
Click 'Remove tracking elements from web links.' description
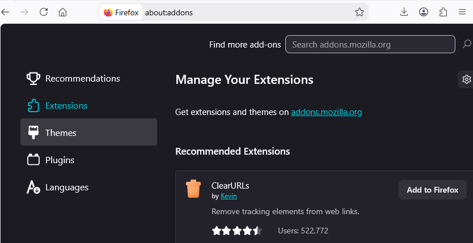(285, 212)
